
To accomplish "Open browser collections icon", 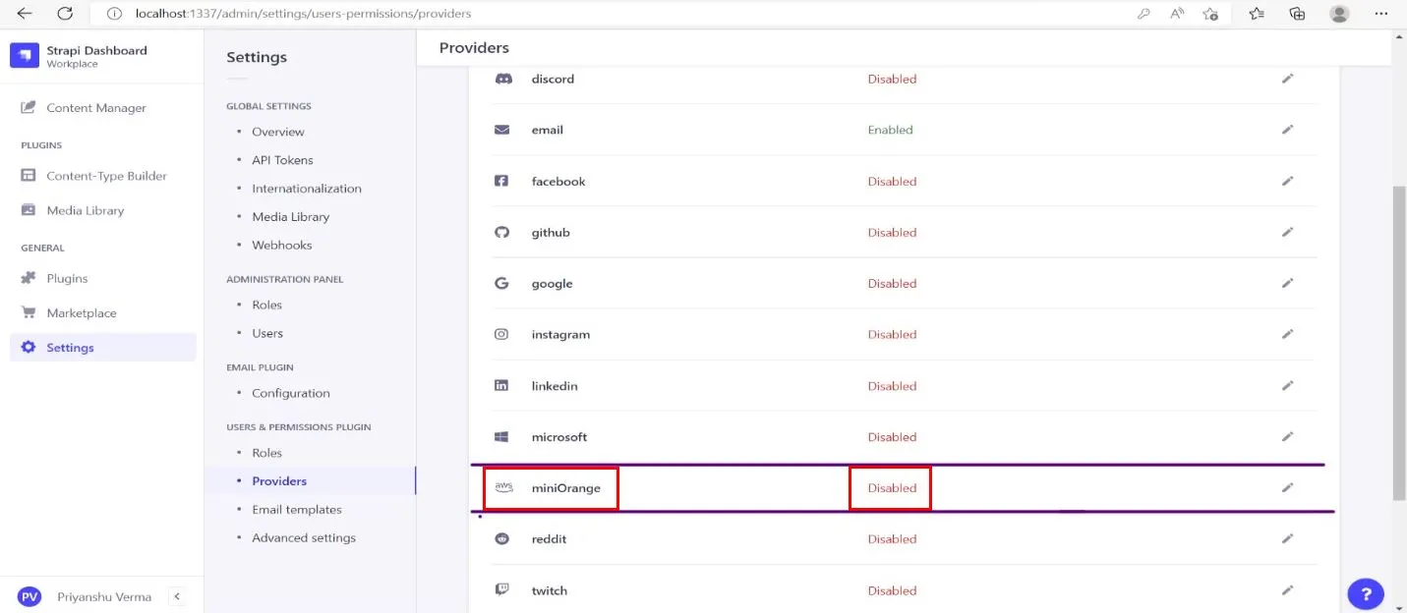I will click(1297, 14).
